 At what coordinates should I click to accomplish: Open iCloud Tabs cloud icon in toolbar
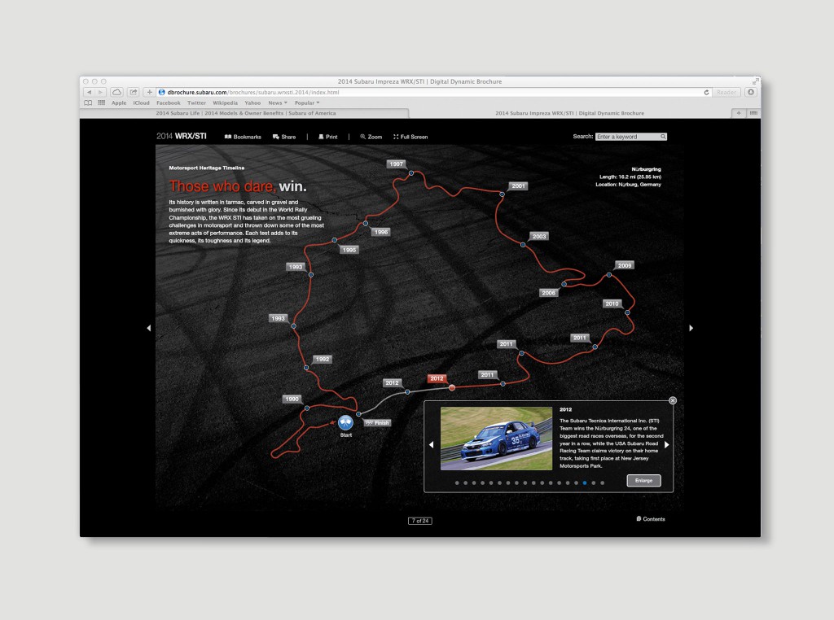click(x=116, y=92)
